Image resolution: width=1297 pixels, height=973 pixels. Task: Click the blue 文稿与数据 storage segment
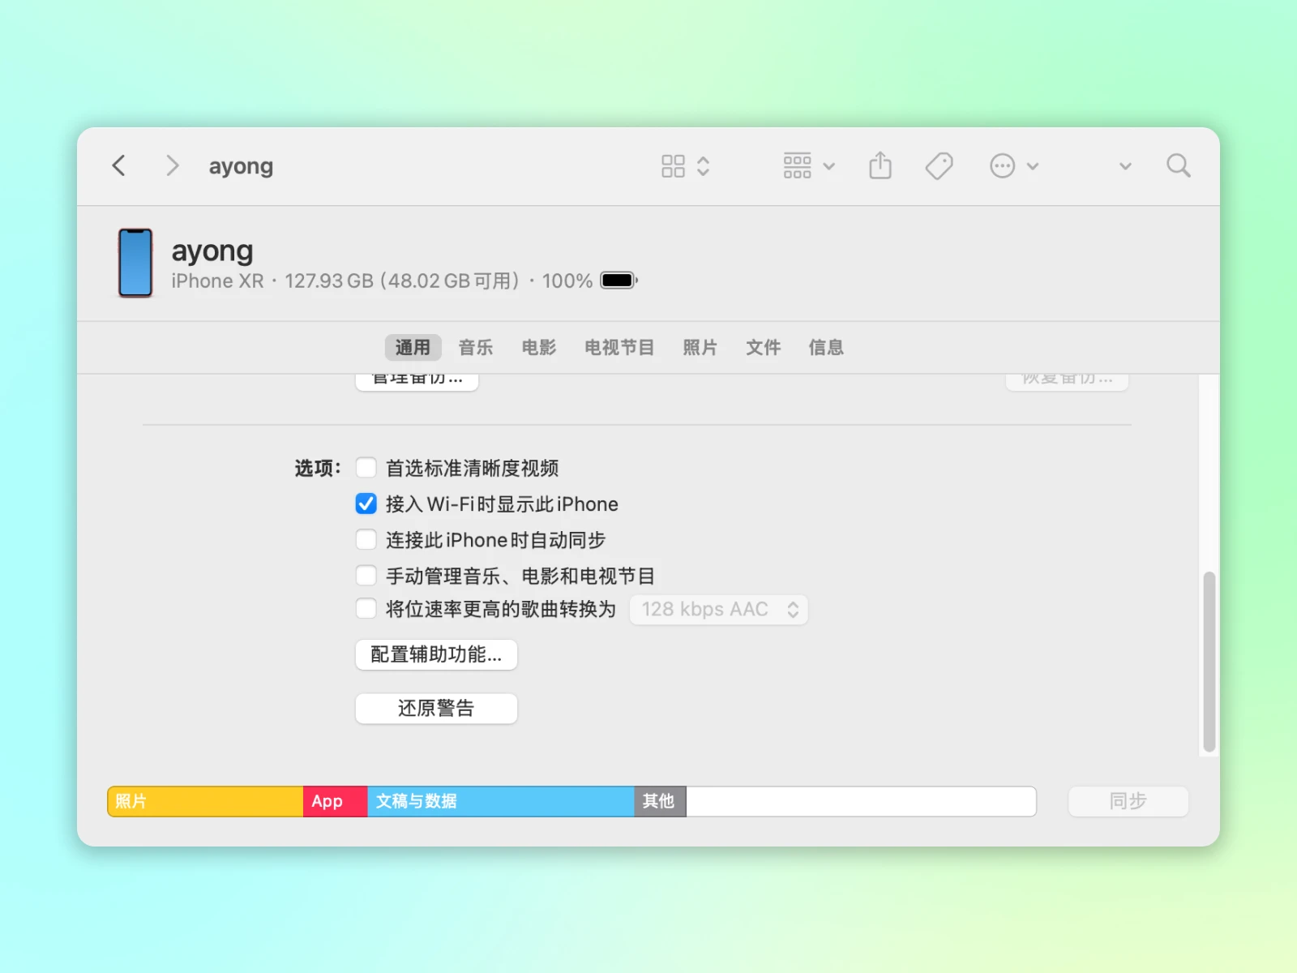[x=501, y=801]
